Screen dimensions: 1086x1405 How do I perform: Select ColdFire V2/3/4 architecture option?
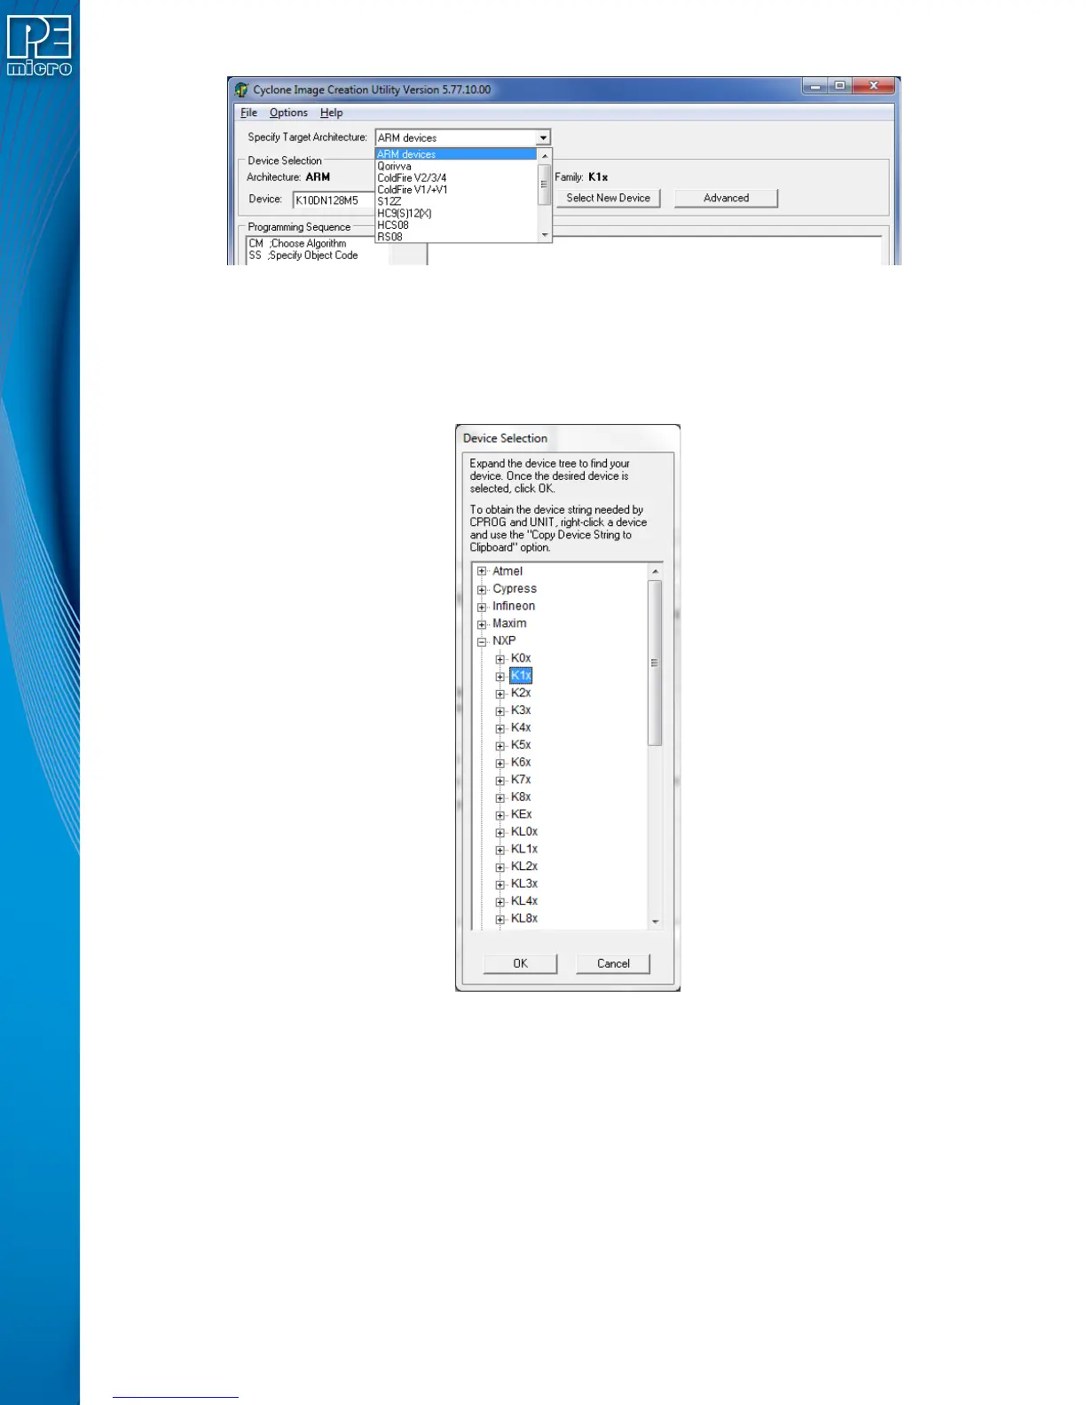click(456, 177)
